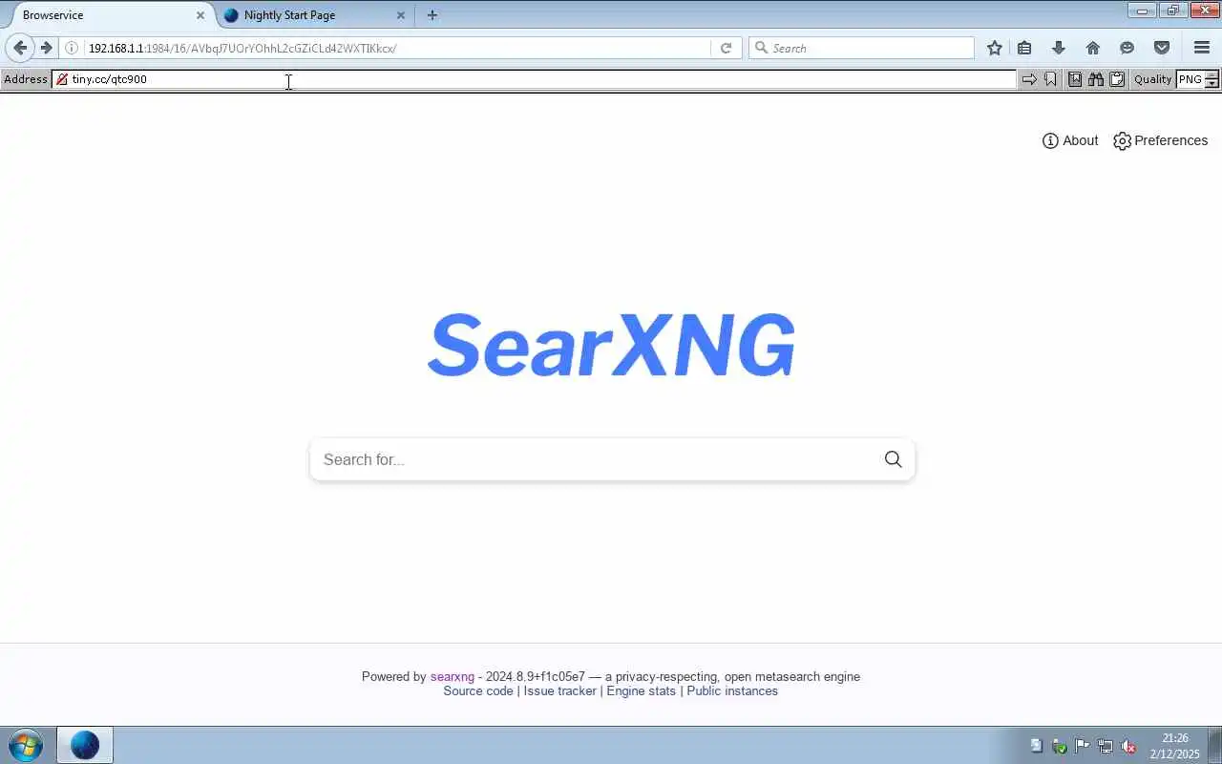1222x764 pixels.
Task: Open the Preferences link
Action: [x=1161, y=140]
